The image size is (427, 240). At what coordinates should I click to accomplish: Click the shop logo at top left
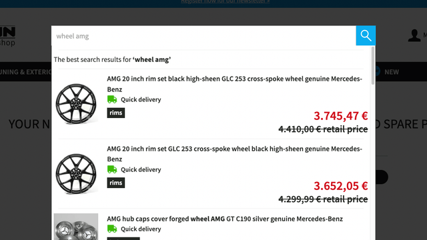(x=7, y=36)
